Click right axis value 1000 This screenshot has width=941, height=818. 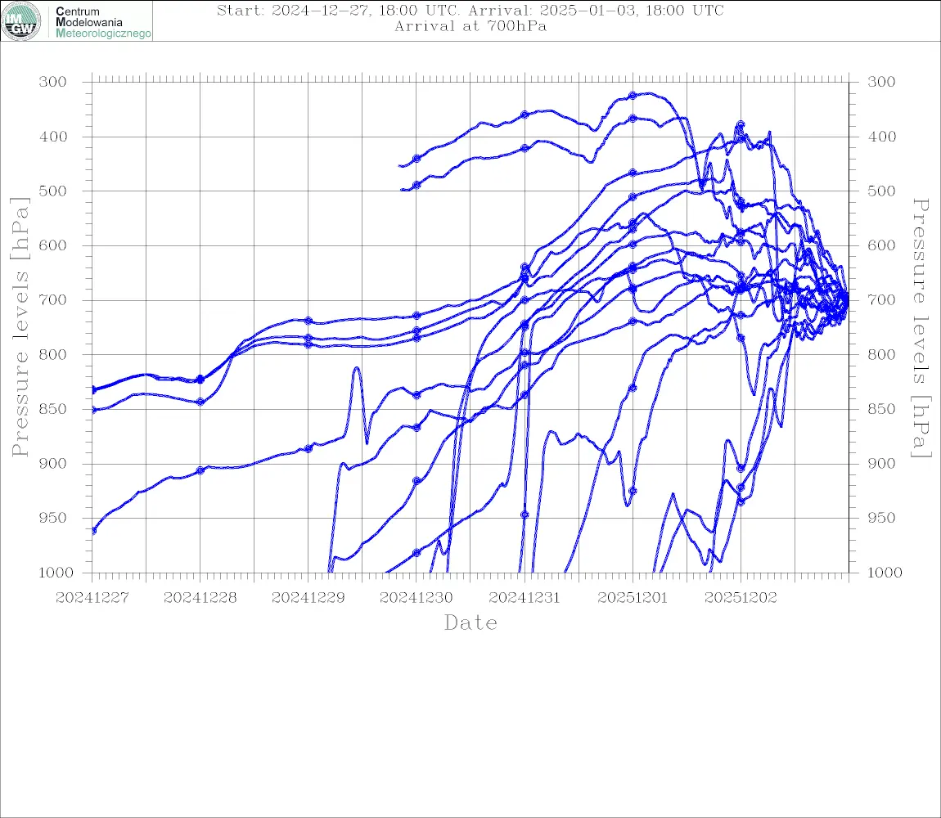coord(885,573)
